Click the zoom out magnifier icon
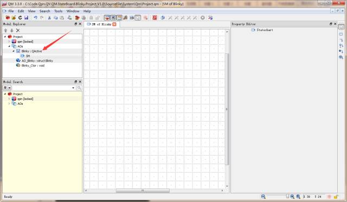This screenshot has width=347, height=202. pos(263,197)
